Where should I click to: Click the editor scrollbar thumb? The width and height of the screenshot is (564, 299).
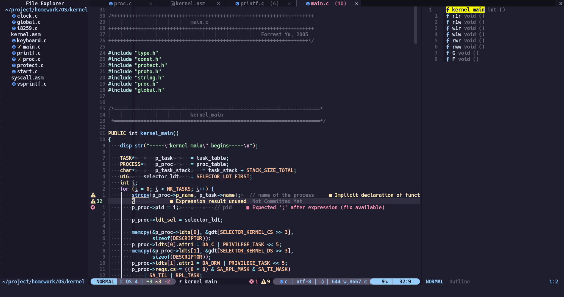[x=416, y=25]
